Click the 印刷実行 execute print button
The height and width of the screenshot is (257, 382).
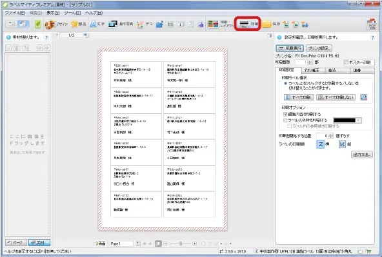point(290,48)
